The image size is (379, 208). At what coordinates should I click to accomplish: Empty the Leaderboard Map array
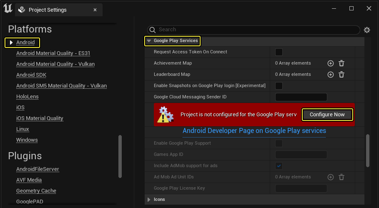tap(341, 75)
